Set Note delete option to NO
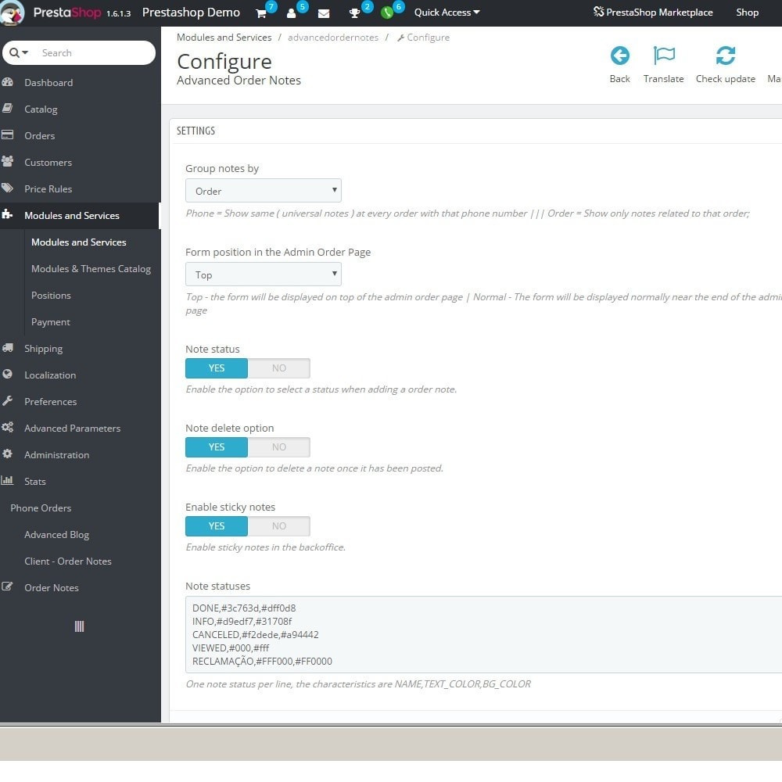The width and height of the screenshot is (782, 782). point(279,447)
